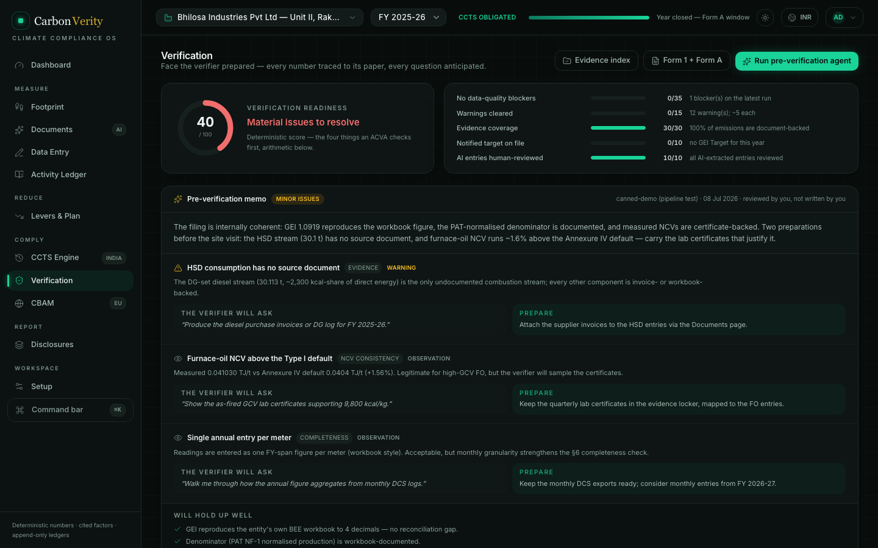Click the eye icon for Single annual entry
This screenshot has width=878, height=548.
(x=178, y=438)
